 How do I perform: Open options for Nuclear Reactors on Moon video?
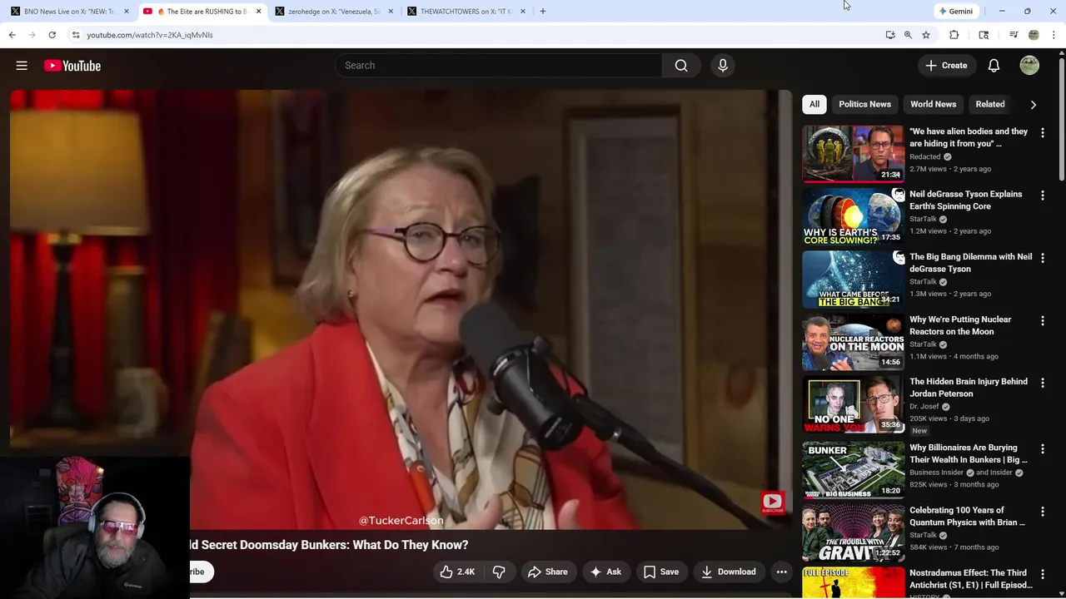[x=1042, y=320]
